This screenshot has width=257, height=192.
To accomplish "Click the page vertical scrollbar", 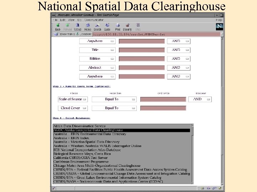I will click(222, 112).
